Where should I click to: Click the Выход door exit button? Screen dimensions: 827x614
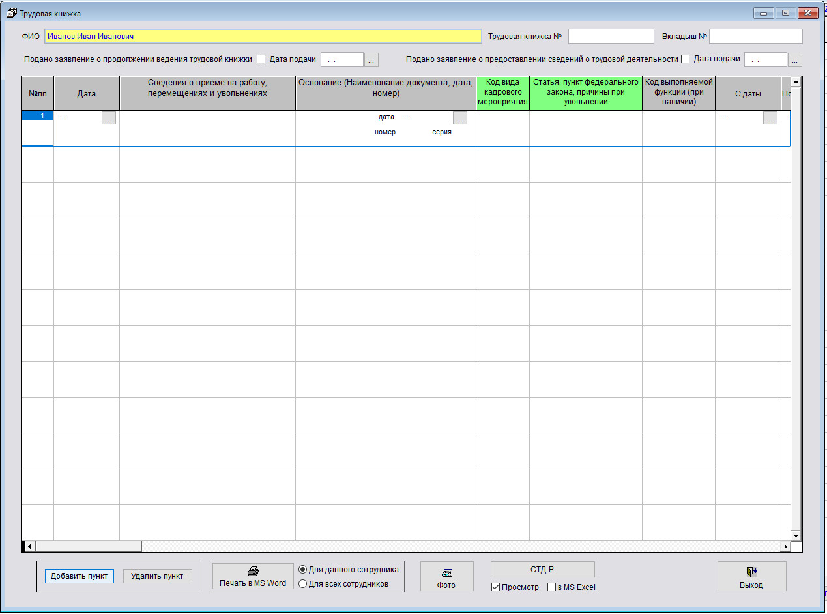click(x=751, y=577)
